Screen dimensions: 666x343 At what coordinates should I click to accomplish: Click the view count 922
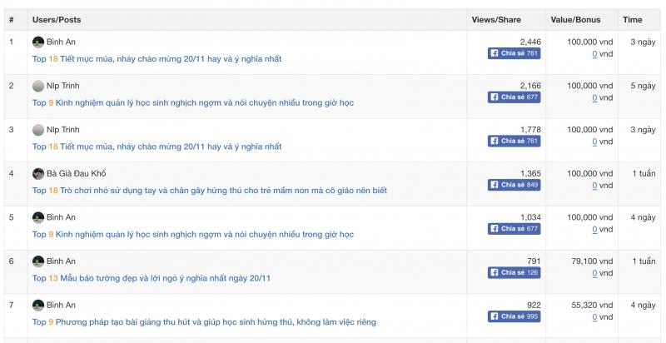tap(534, 305)
